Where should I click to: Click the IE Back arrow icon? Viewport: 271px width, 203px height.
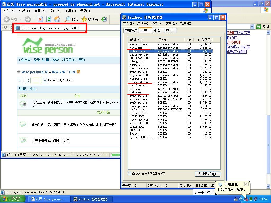(x=6, y=19)
